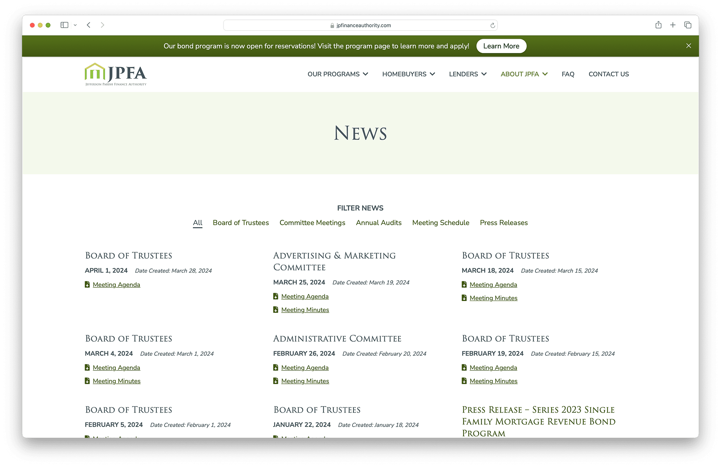Image resolution: width=721 pixels, height=467 pixels.
Task: Click download icon for February 26 Meeting Minutes
Action: point(276,381)
